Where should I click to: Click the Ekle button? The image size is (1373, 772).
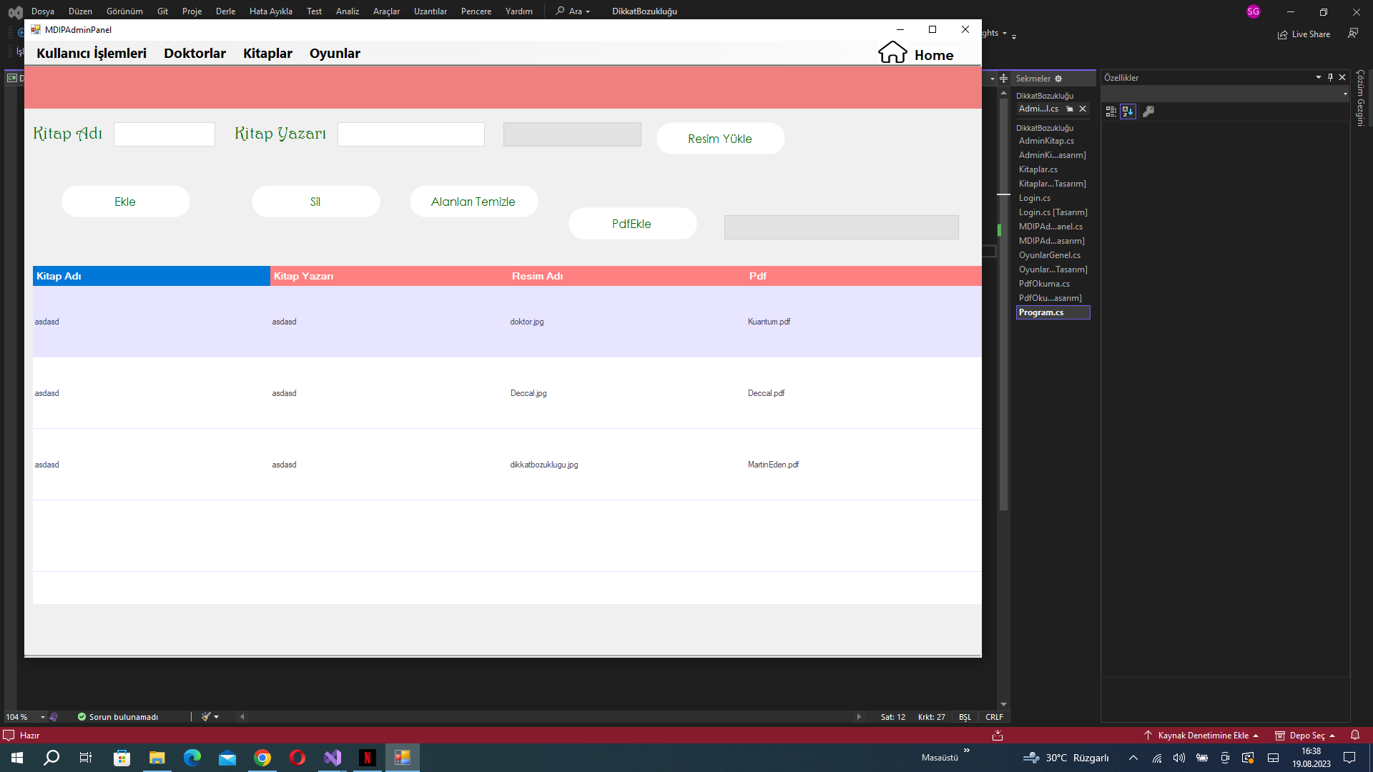point(125,202)
